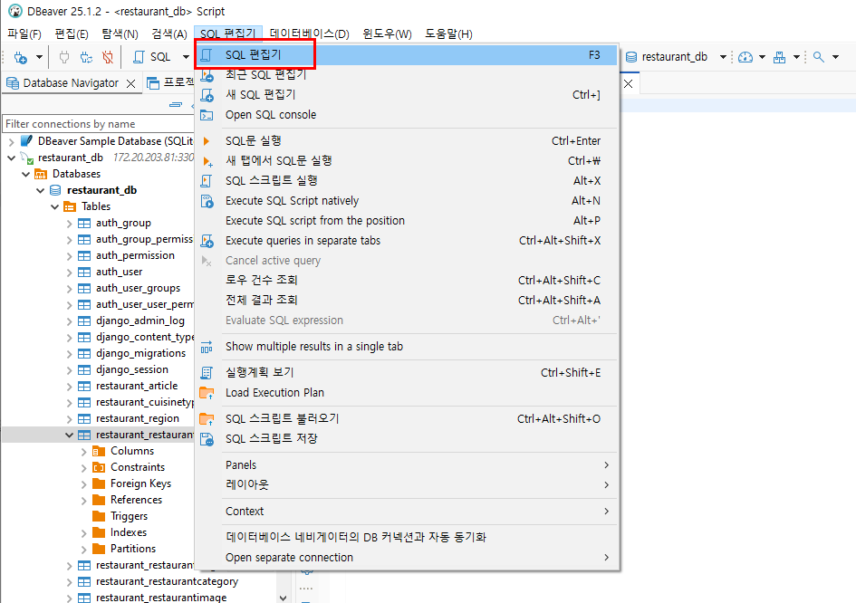Select the Triggers folder
856x603 pixels.
[129, 516]
